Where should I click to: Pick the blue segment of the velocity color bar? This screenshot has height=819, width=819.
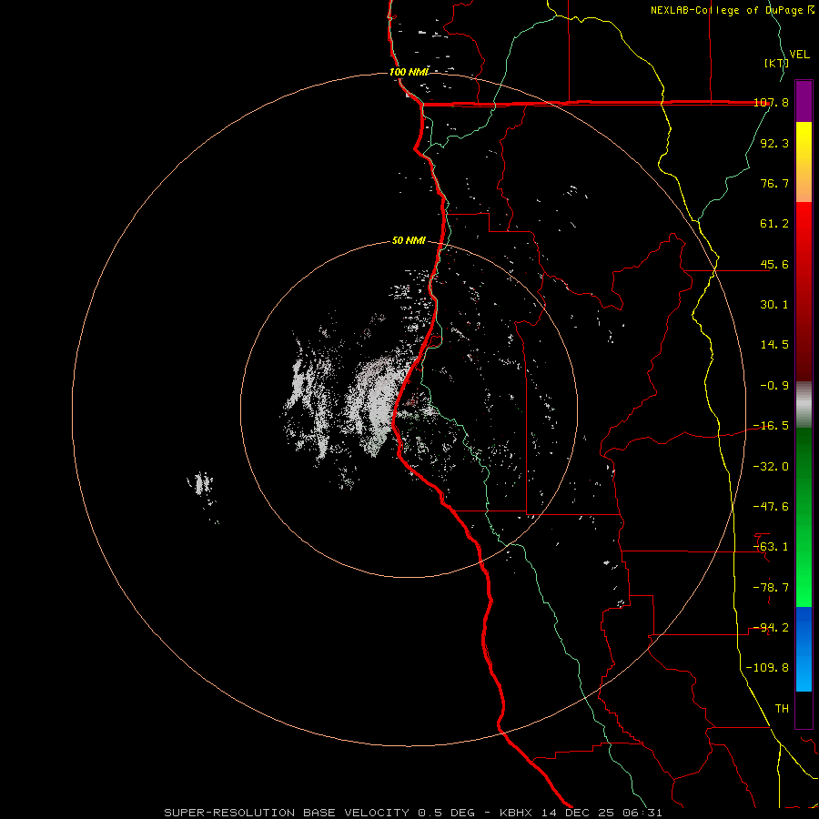[x=804, y=649]
